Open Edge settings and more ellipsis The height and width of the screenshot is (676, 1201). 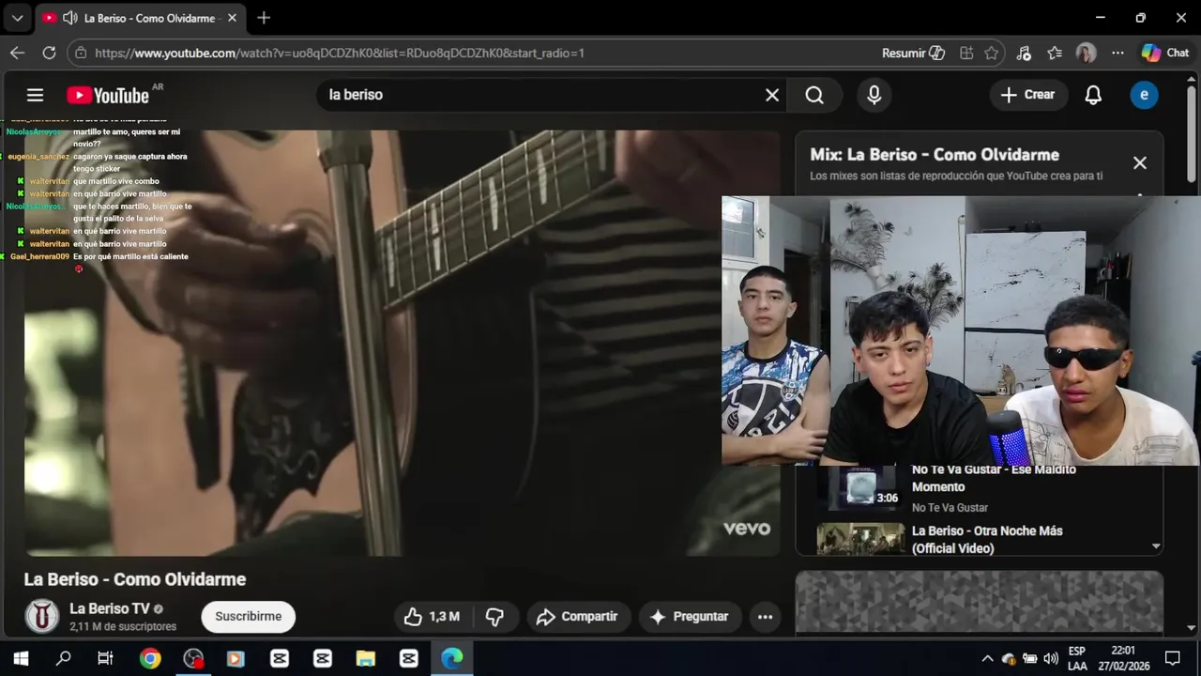click(x=1117, y=53)
